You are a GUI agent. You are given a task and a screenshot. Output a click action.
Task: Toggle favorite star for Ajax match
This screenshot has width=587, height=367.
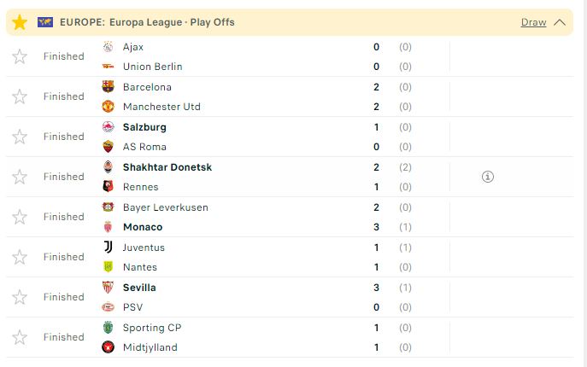(20, 56)
